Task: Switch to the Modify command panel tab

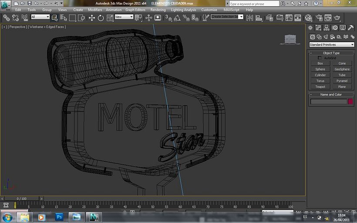Action: [318, 28]
